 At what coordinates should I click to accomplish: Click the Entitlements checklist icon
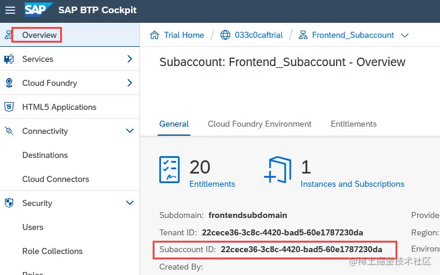(x=170, y=169)
